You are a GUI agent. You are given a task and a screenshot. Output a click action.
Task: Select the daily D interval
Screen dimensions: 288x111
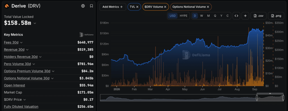(195, 16)
